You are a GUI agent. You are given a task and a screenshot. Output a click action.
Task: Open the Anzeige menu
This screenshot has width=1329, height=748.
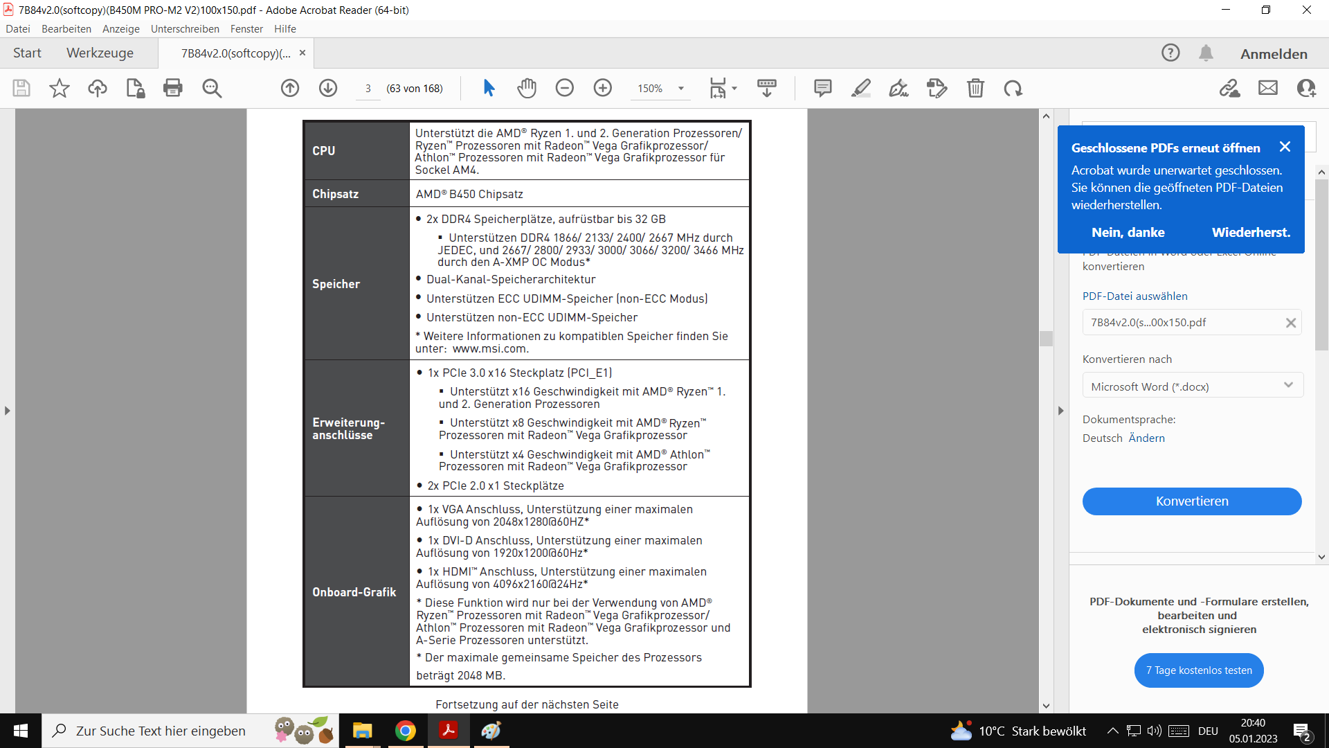[120, 28]
